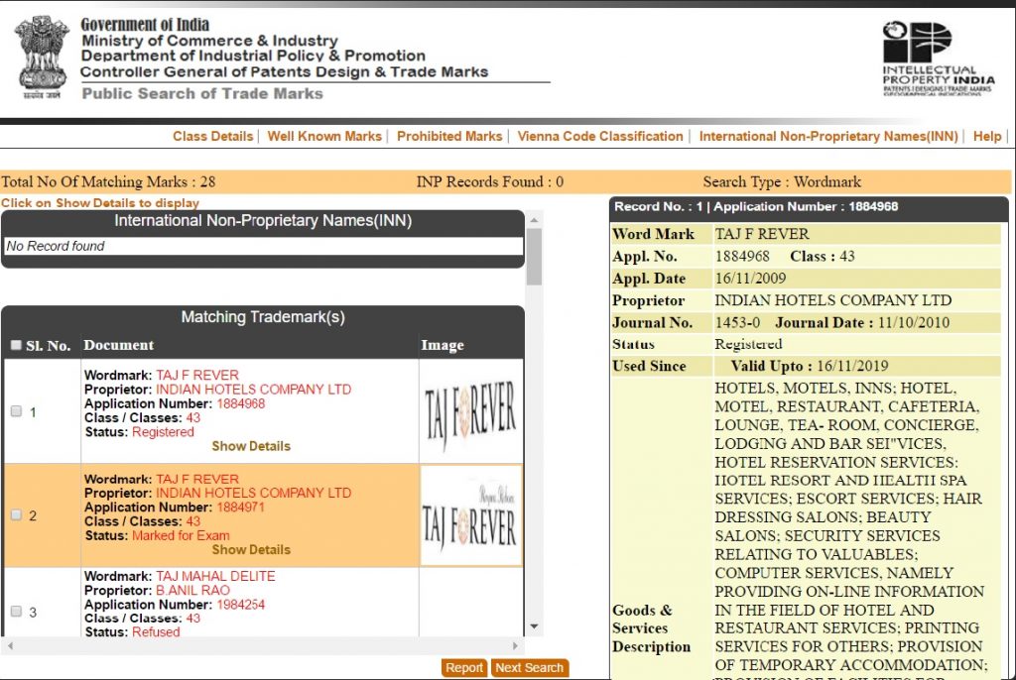Tick the checkbox for result 3
Screen dimensions: 1016x680
point(16,612)
